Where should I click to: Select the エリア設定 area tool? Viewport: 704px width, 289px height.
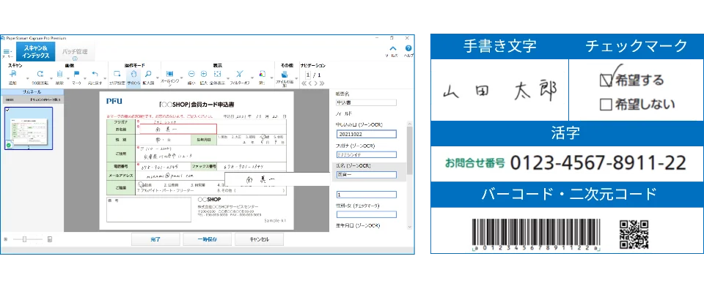pos(117,74)
